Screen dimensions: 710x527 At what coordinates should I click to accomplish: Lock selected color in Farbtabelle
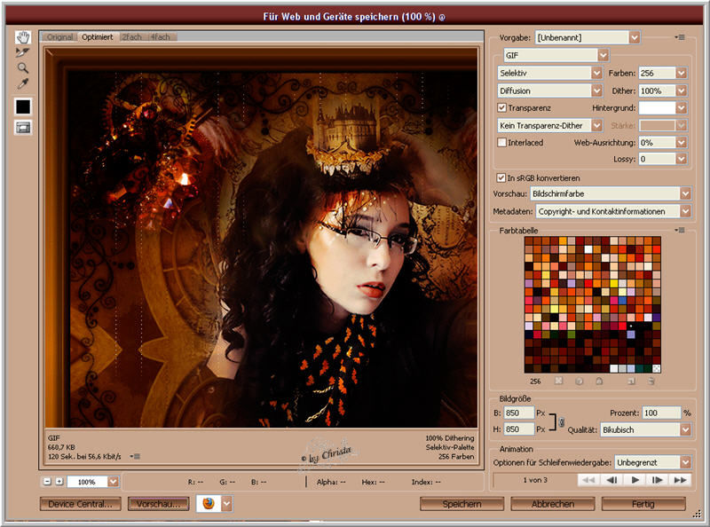600,381
